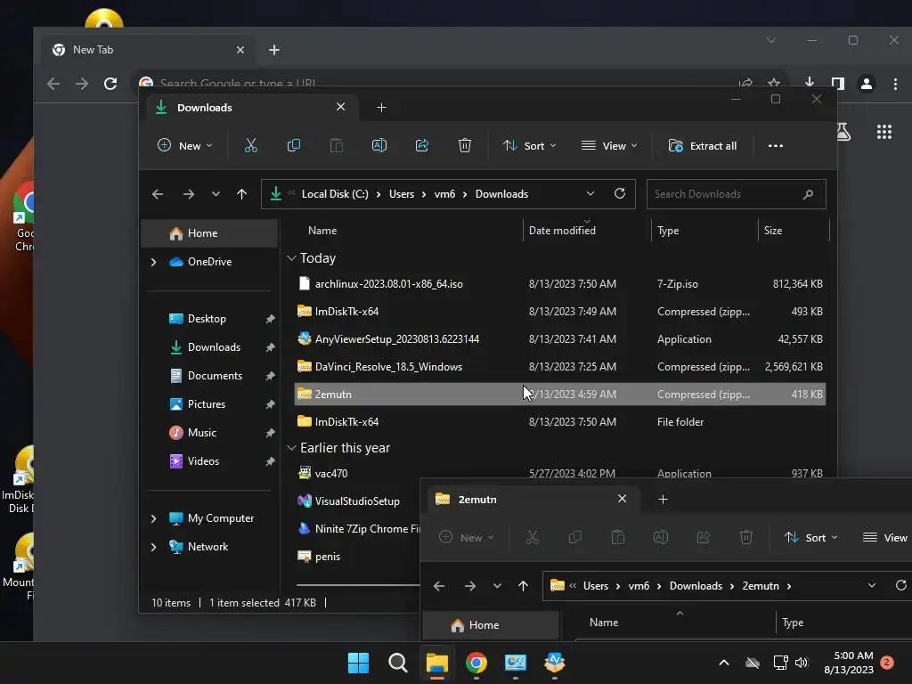
Task: Click search magnifier in Search Downloads box
Action: 808,194
